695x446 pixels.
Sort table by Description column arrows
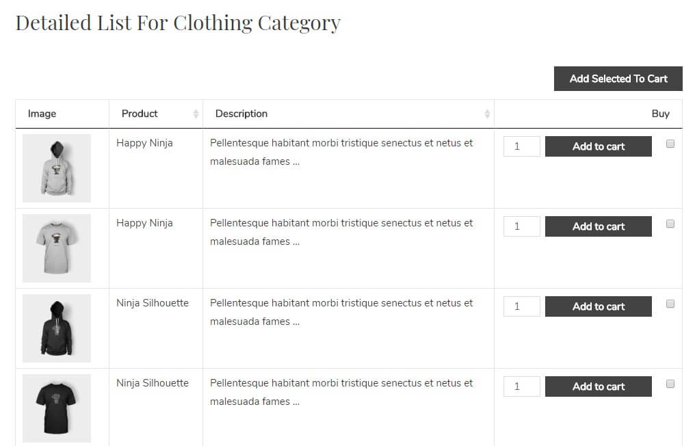click(487, 114)
